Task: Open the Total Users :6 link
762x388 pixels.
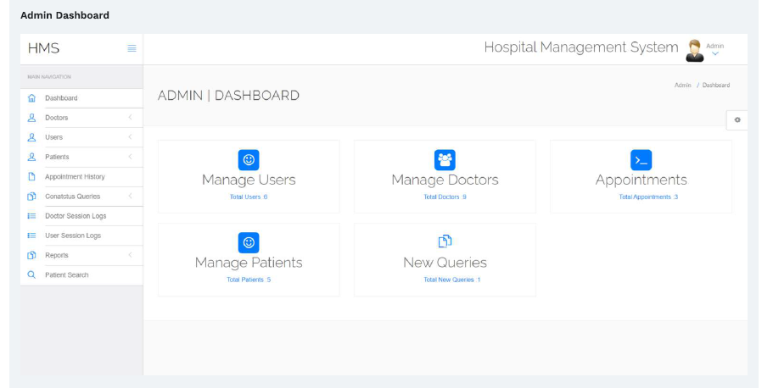Action: click(x=249, y=197)
